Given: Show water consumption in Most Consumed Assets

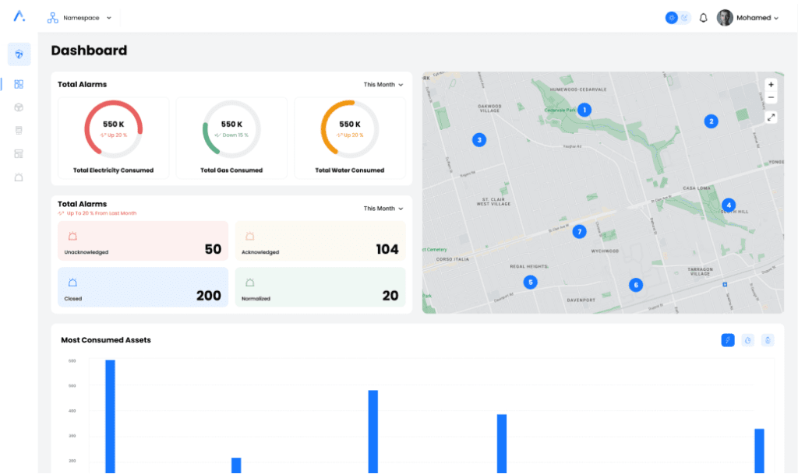Looking at the screenshot, I should [x=768, y=340].
